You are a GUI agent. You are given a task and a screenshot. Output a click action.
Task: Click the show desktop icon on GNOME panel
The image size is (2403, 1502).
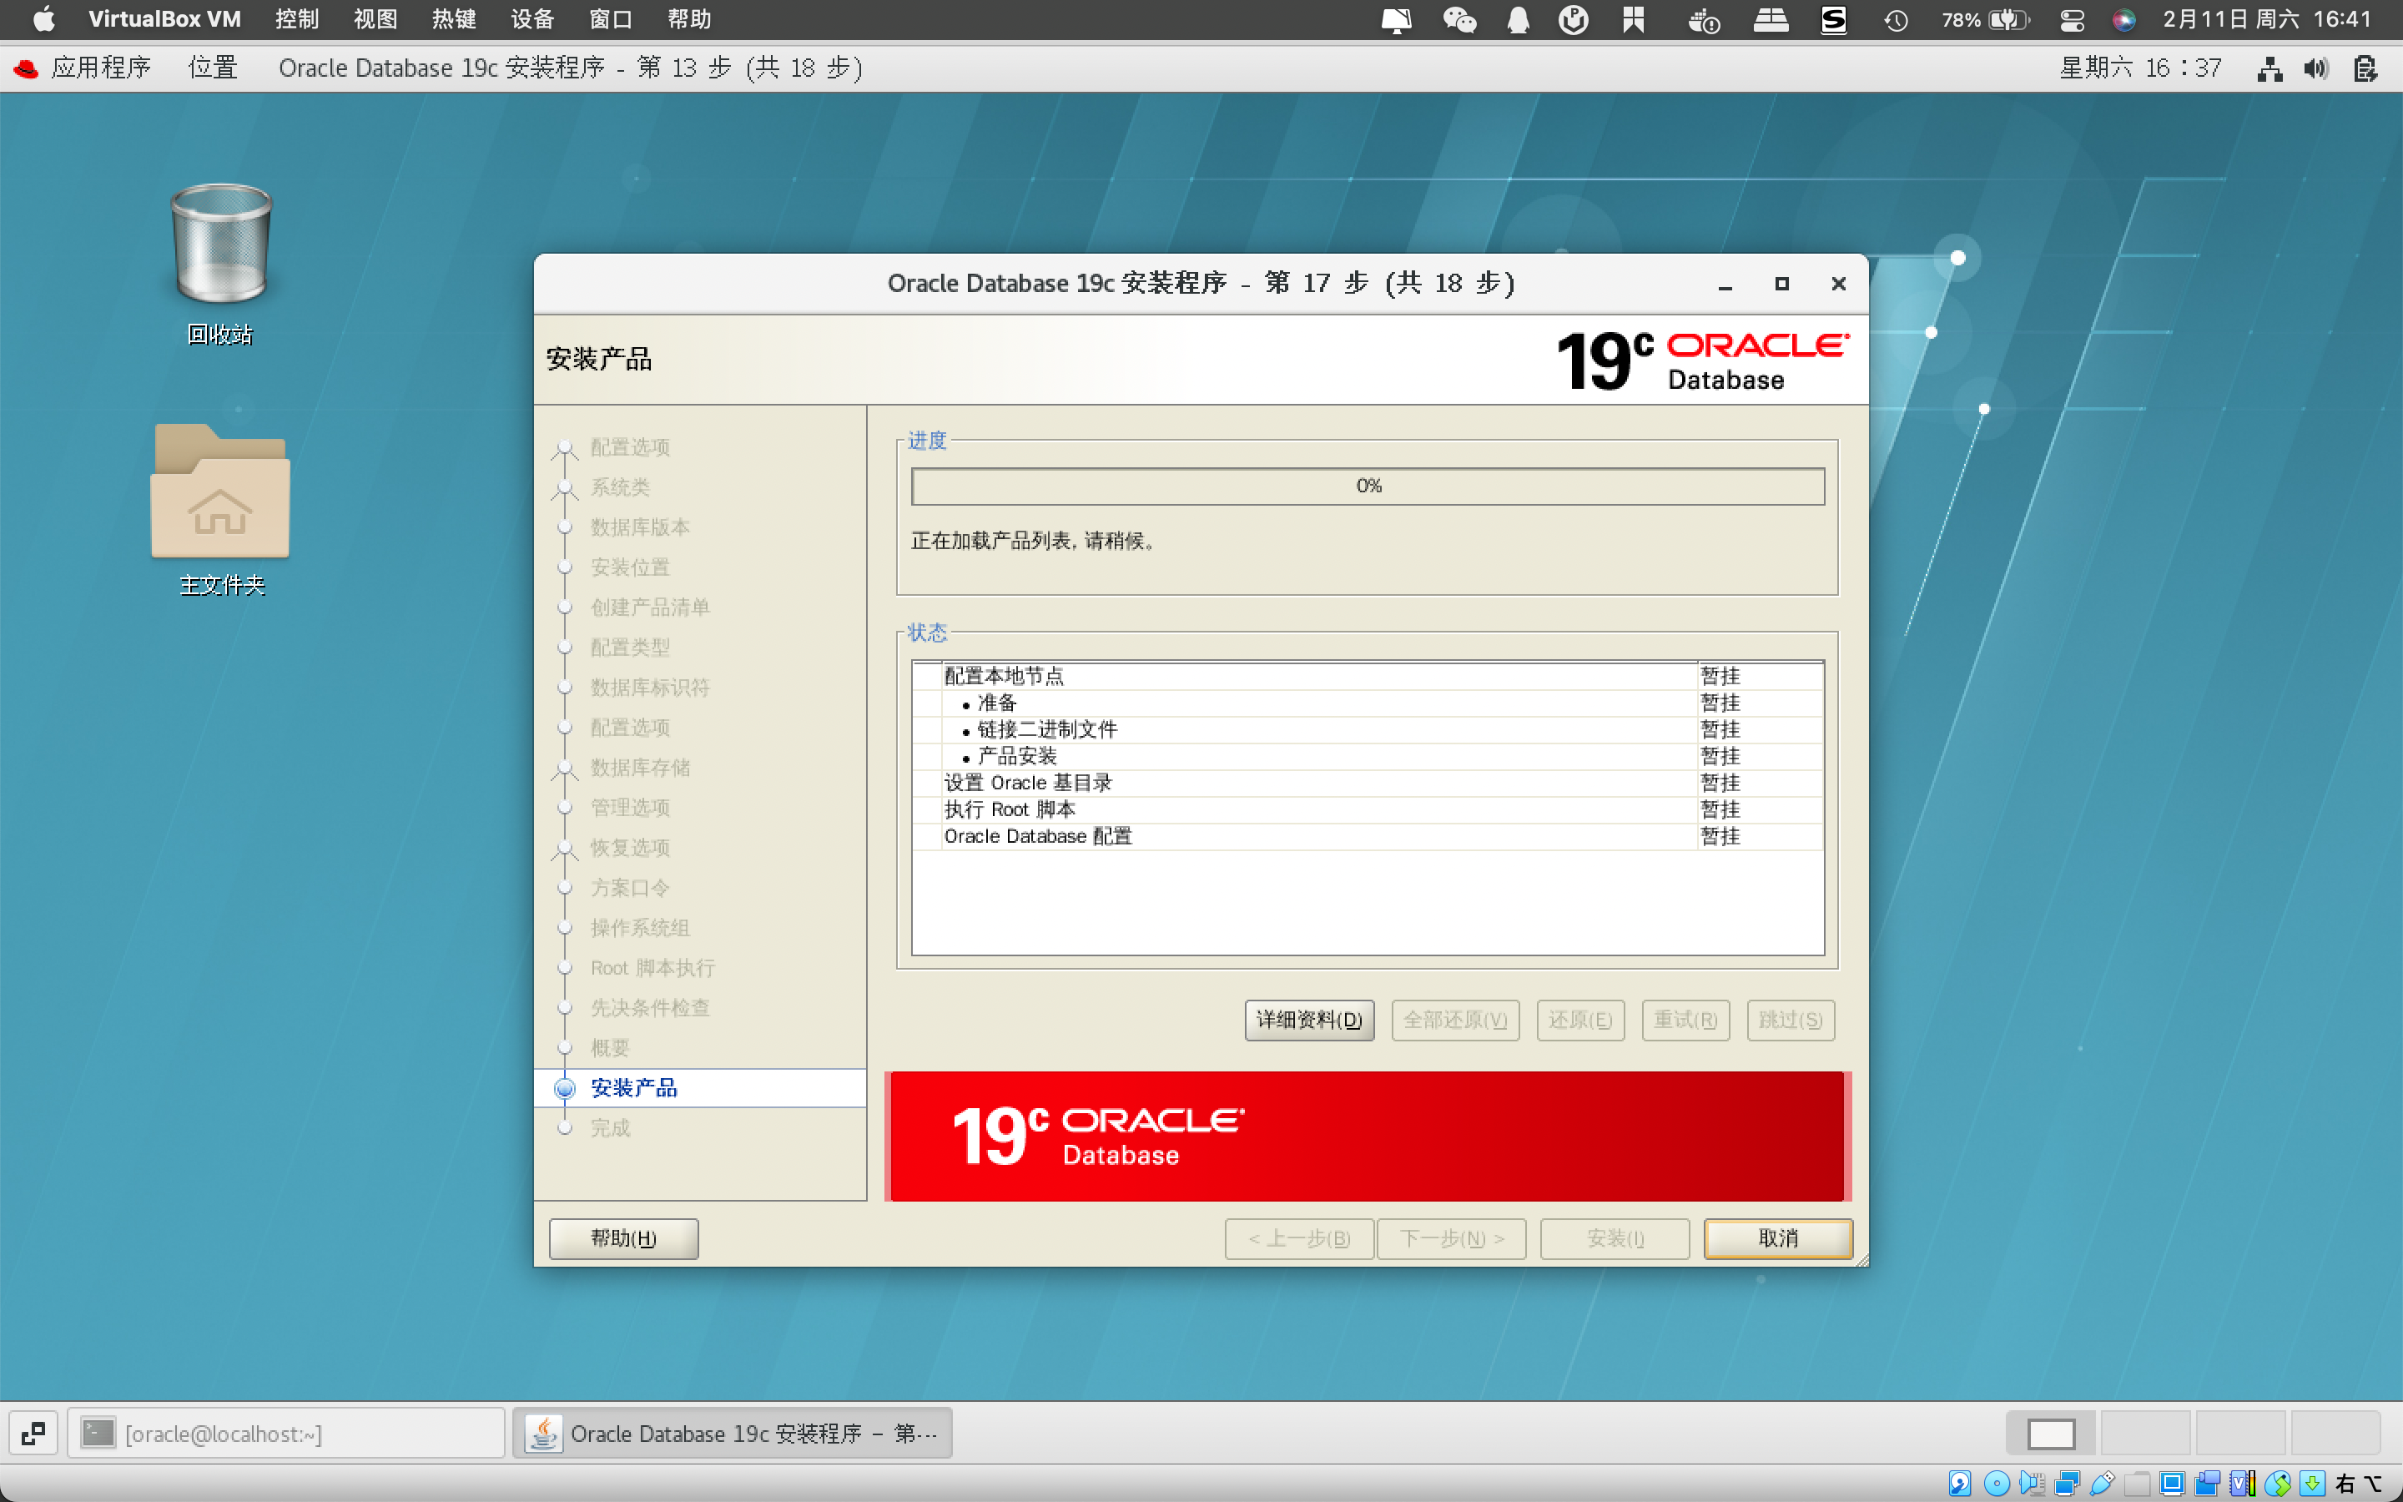tap(33, 1433)
